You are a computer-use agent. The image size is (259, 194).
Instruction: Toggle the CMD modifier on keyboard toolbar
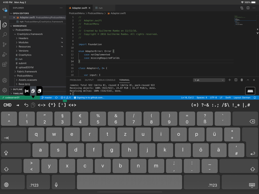point(8,105)
